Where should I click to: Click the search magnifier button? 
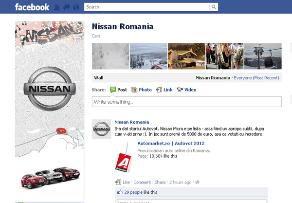[x=214, y=7]
